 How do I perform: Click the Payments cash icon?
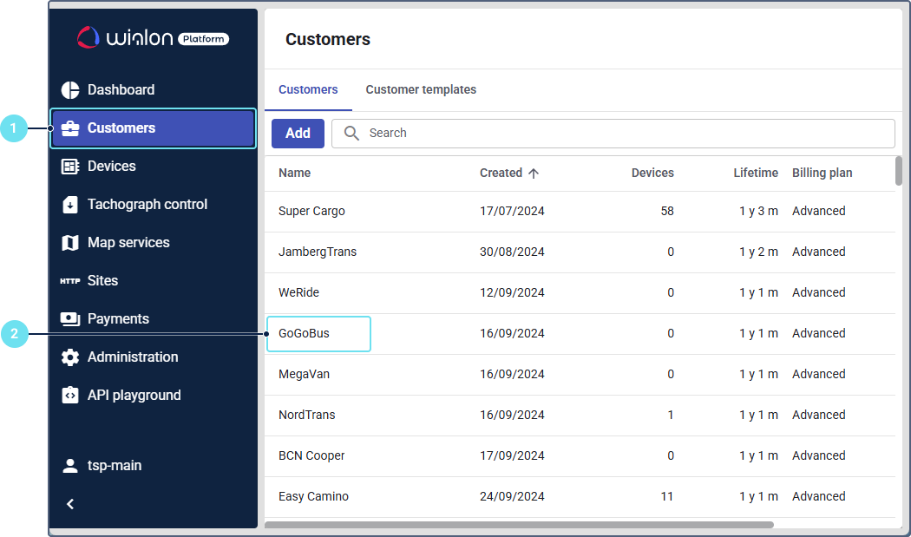coord(70,319)
